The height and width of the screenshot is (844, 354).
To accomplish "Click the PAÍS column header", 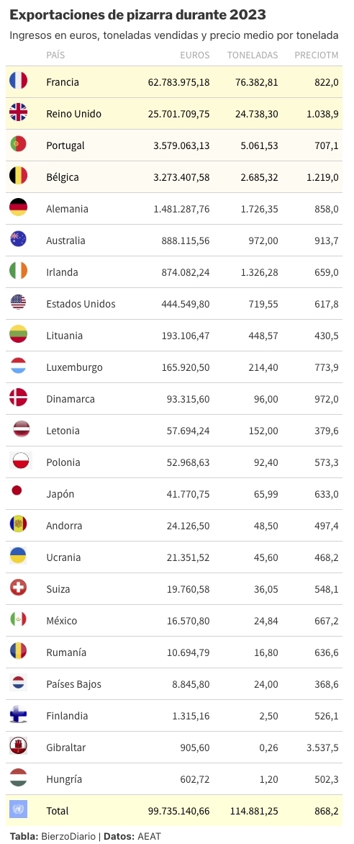I will tap(55, 55).
